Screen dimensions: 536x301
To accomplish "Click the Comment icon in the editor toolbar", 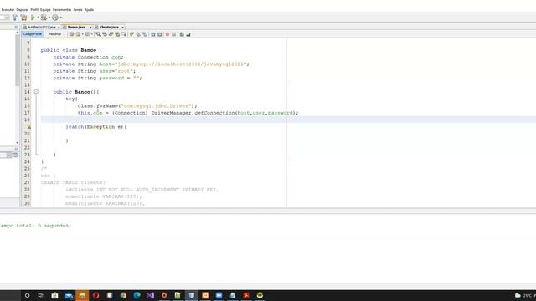I will point(182,34).
